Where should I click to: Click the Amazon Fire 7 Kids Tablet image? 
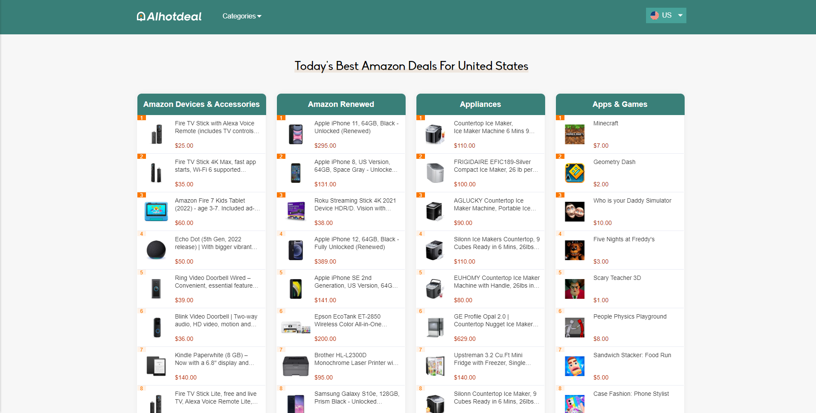click(x=156, y=212)
